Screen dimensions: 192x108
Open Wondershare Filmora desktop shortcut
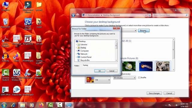coord(28,7)
